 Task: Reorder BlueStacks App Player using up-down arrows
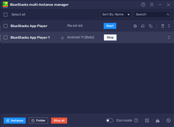pyautogui.click(x=169, y=26)
